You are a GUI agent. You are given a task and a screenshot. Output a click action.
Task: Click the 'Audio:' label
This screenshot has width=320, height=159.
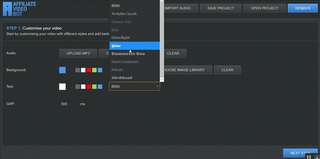pos(11,53)
